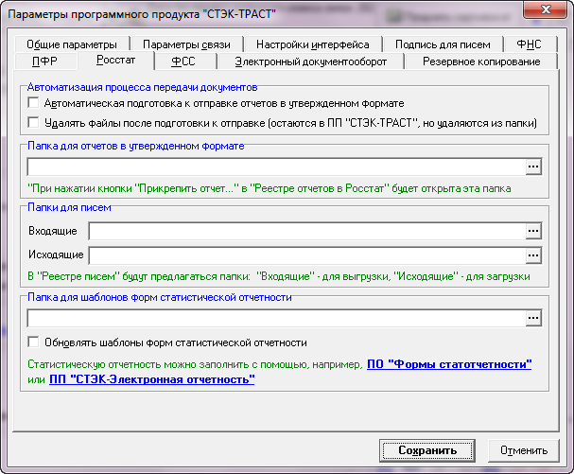The height and width of the screenshot is (474, 574).
Task: Go to the Подпись для писем tab
Action: pyautogui.click(x=443, y=44)
